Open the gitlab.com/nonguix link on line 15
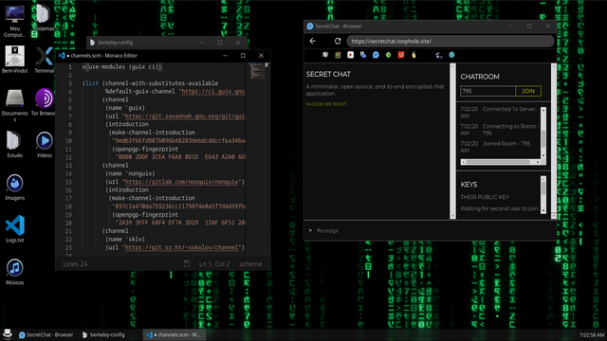 [x=182, y=182]
